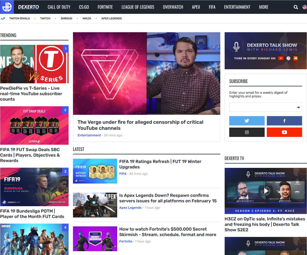The width and height of the screenshot is (307, 255).
Task: Click Fortnite tag under Secret Skirmish
Action: click(126, 241)
